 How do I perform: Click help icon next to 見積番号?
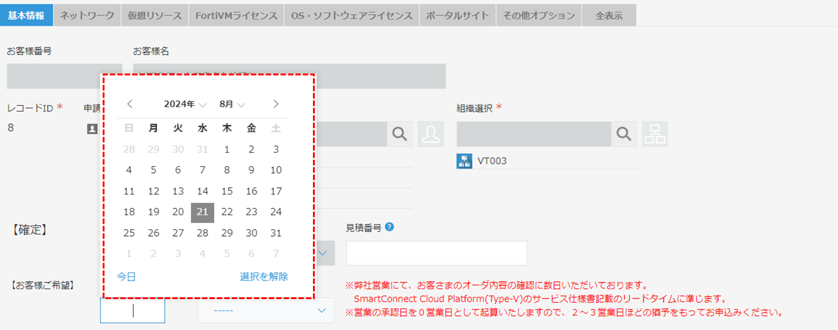click(x=389, y=227)
